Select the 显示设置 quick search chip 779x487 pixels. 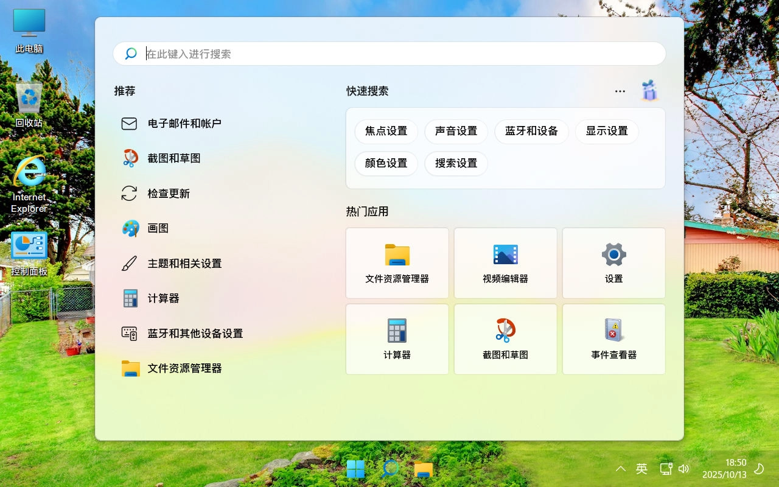point(607,131)
